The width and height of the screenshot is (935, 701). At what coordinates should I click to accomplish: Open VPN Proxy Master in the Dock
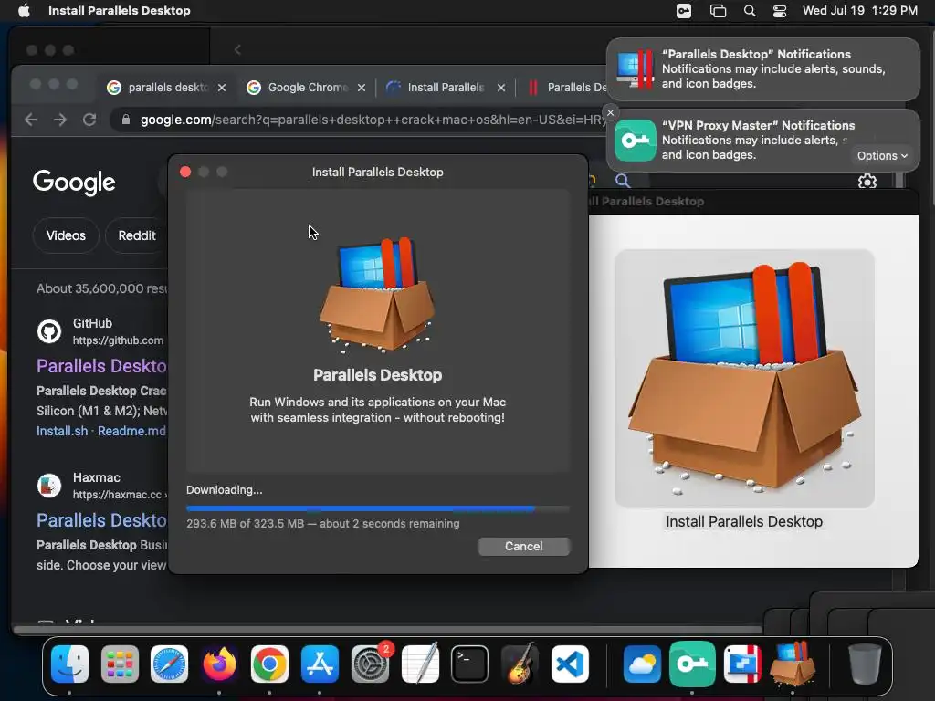click(692, 664)
